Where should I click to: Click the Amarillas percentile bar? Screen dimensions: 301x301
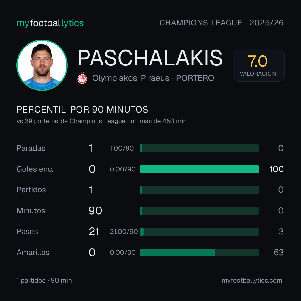click(x=199, y=253)
